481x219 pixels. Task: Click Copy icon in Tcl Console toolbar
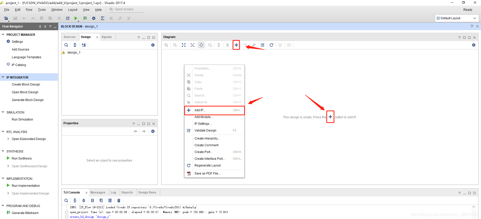point(101,200)
